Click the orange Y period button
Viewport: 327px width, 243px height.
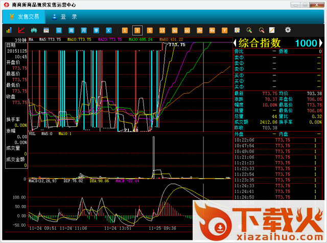coord(225,31)
